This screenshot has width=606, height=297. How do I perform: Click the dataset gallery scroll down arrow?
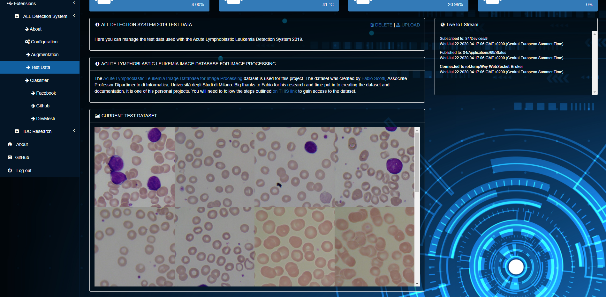click(x=417, y=284)
